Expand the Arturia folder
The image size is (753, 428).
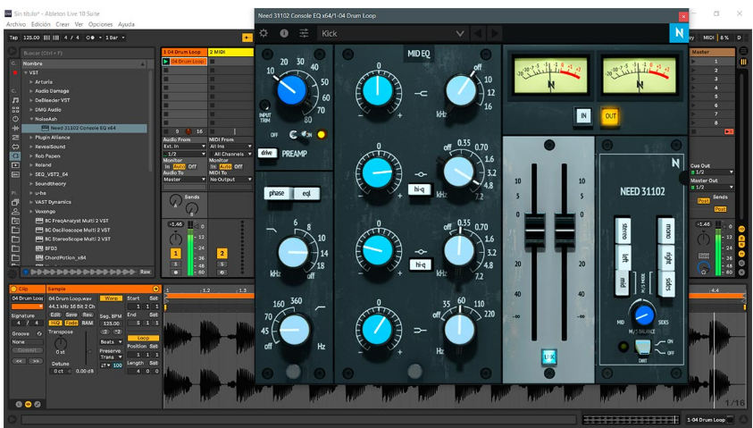click(31, 81)
